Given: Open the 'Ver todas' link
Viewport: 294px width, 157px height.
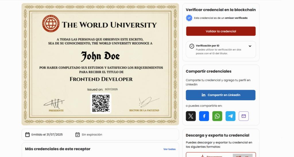Looking at the screenshot, I should click(169, 149).
